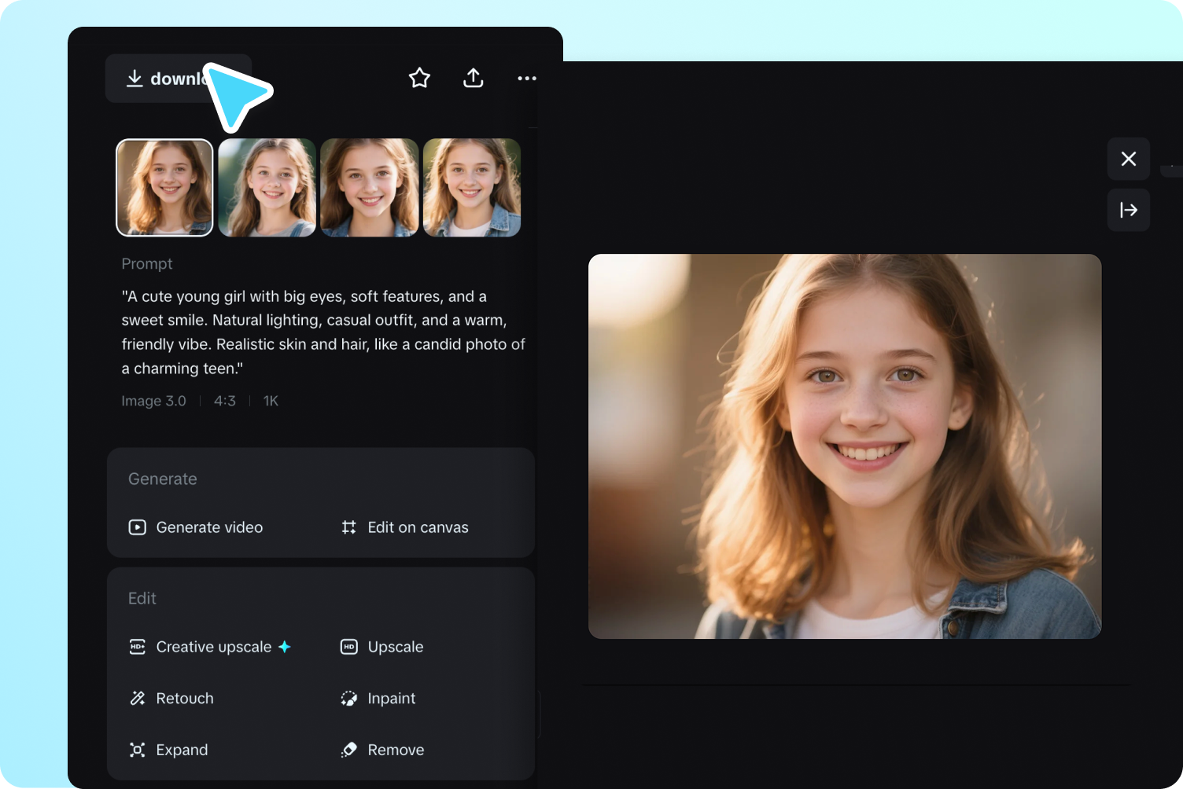Open the 4:3 aspect ratio selector
The image size is (1183, 789).
pyautogui.click(x=224, y=401)
